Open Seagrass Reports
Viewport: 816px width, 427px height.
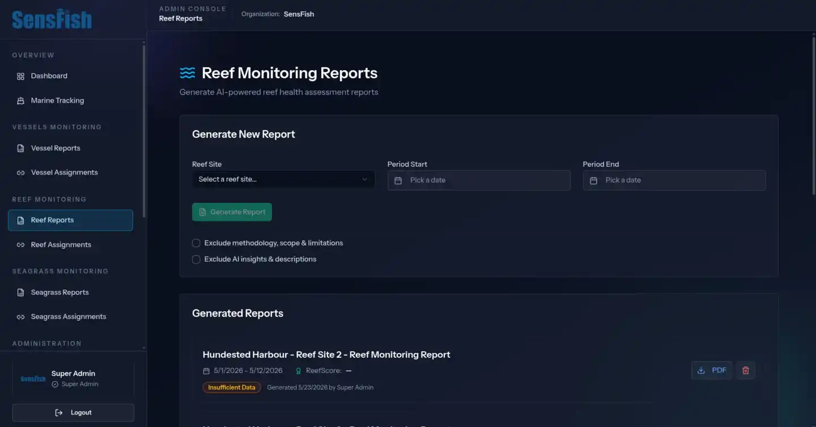pyautogui.click(x=70, y=293)
